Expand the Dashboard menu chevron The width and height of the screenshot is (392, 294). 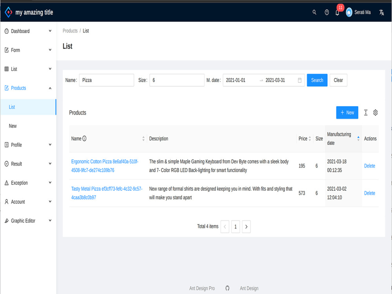[x=50, y=31]
